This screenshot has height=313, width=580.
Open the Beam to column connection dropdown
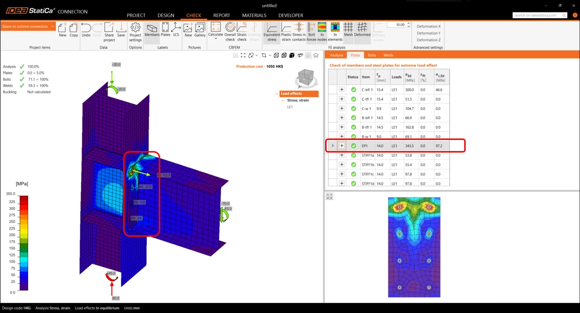click(28, 27)
